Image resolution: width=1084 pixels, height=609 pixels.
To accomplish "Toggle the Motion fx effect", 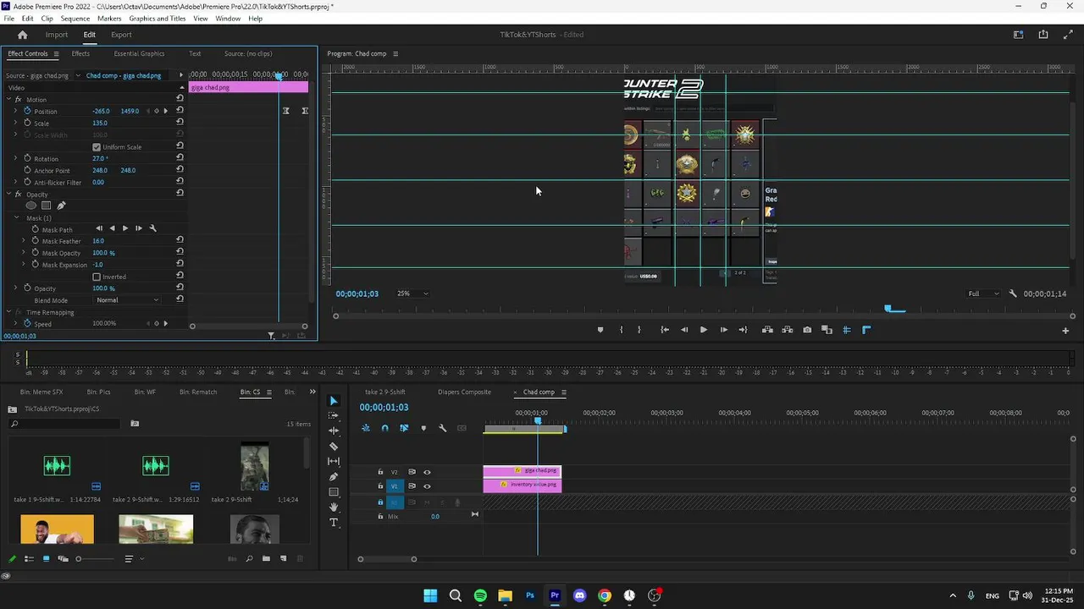I will point(18,100).
